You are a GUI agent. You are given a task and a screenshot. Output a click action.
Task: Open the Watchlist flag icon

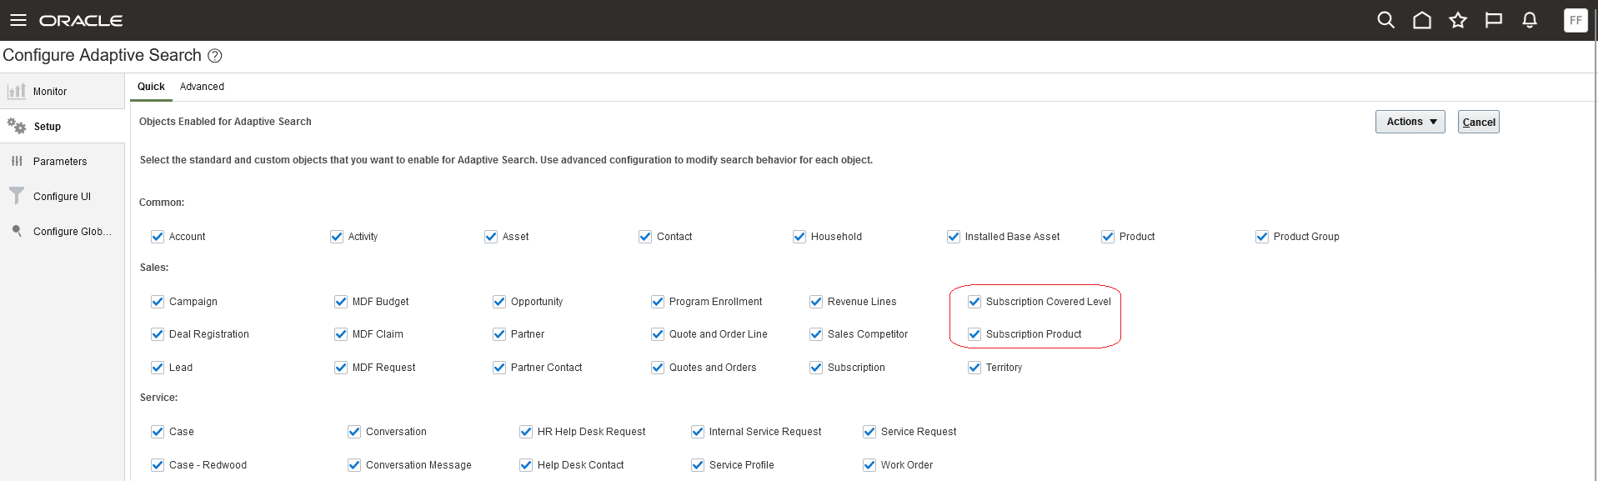(x=1494, y=20)
